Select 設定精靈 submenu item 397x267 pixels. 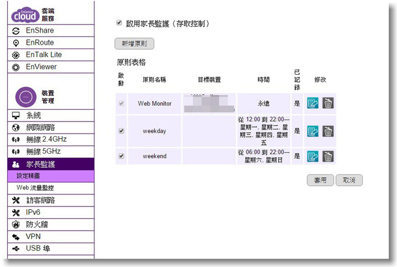click(28, 176)
